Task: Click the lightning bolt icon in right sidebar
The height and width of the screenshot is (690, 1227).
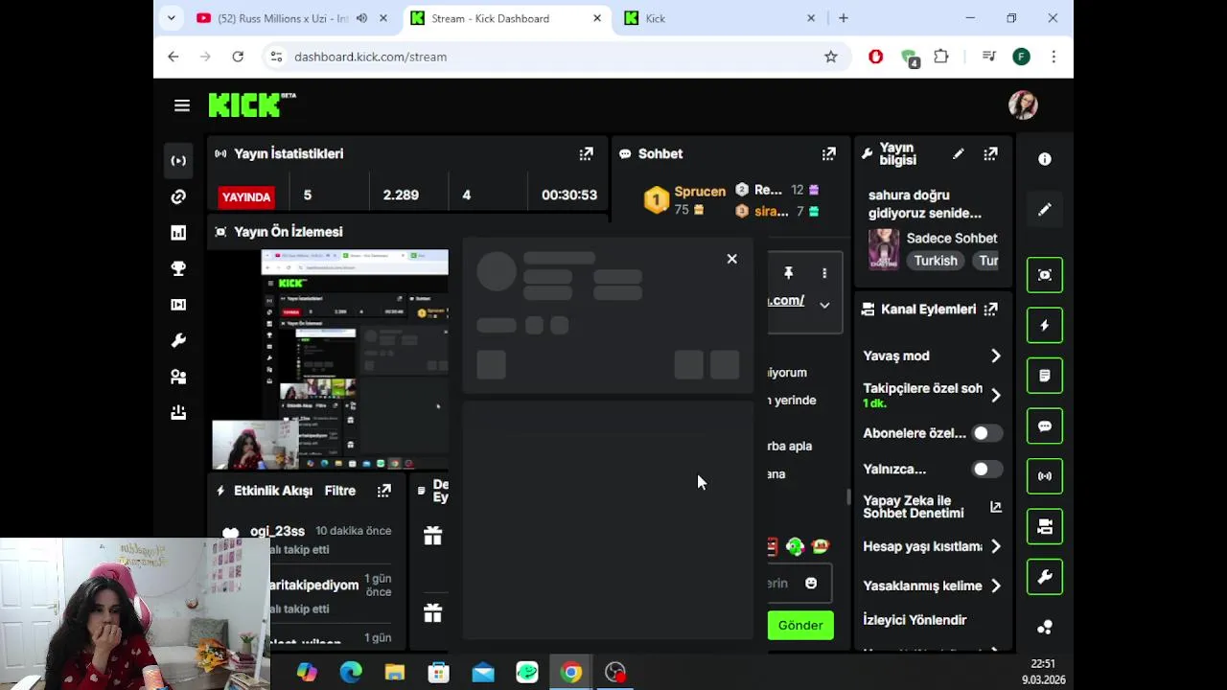Action: click(x=1045, y=325)
